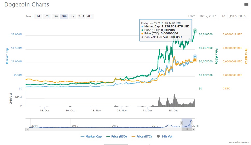251x145 pixels.
Task: Click the $2 000M market cap axis label
Action: pyautogui.click(x=17, y=34)
